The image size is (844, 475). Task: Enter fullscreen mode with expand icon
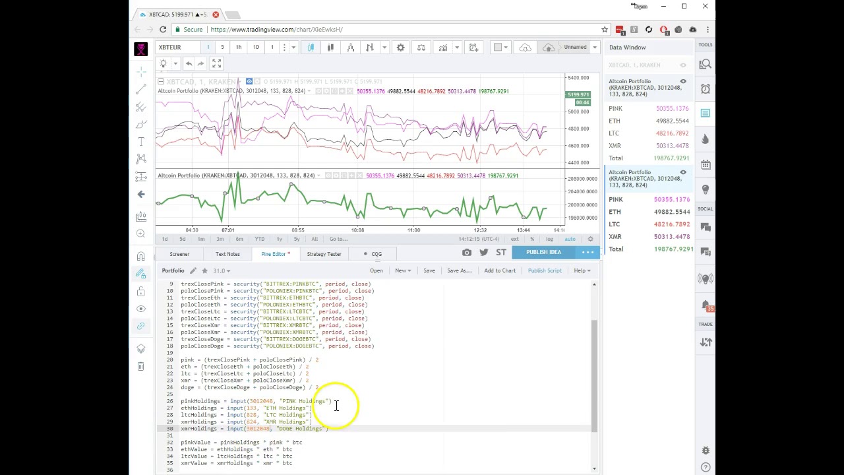tap(216, 63)
